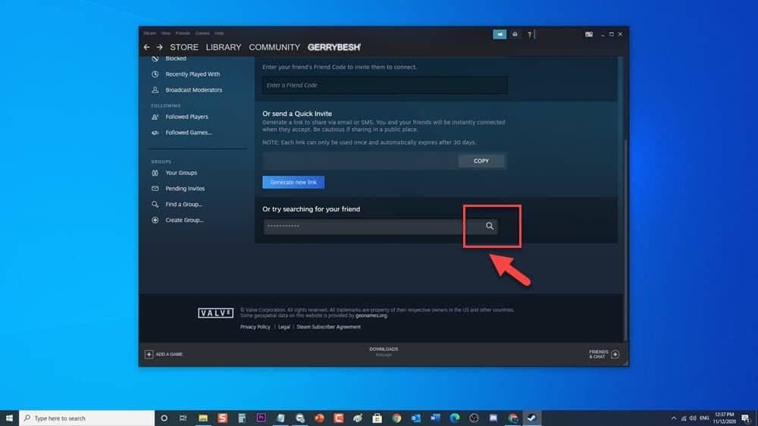The width and height of the screenshot is (758, 426).
Task: Open the Steam inbox icon beside the megaphone
Action: (x=515, y=34)
